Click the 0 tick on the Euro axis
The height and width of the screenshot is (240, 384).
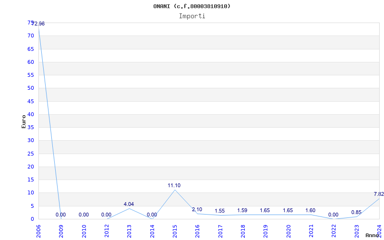[32, 219]
